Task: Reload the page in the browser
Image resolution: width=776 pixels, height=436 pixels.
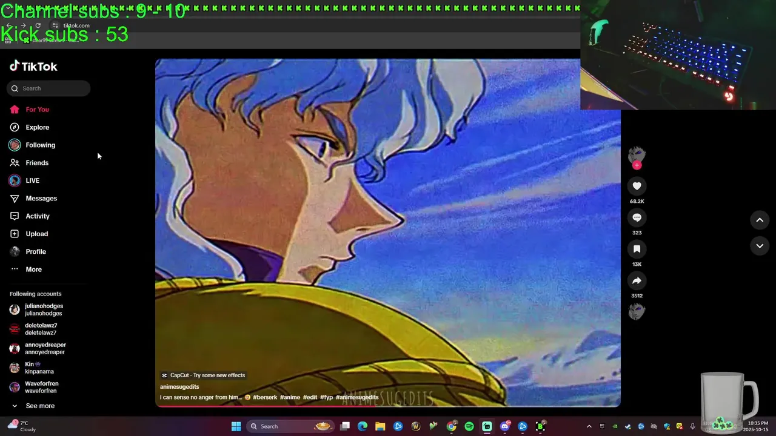Action: click(38, 25)
